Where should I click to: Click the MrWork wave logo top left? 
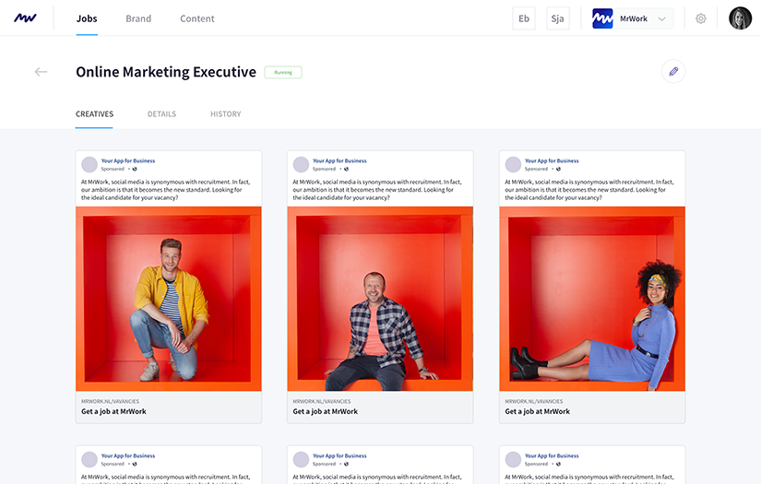pos(25,18)
